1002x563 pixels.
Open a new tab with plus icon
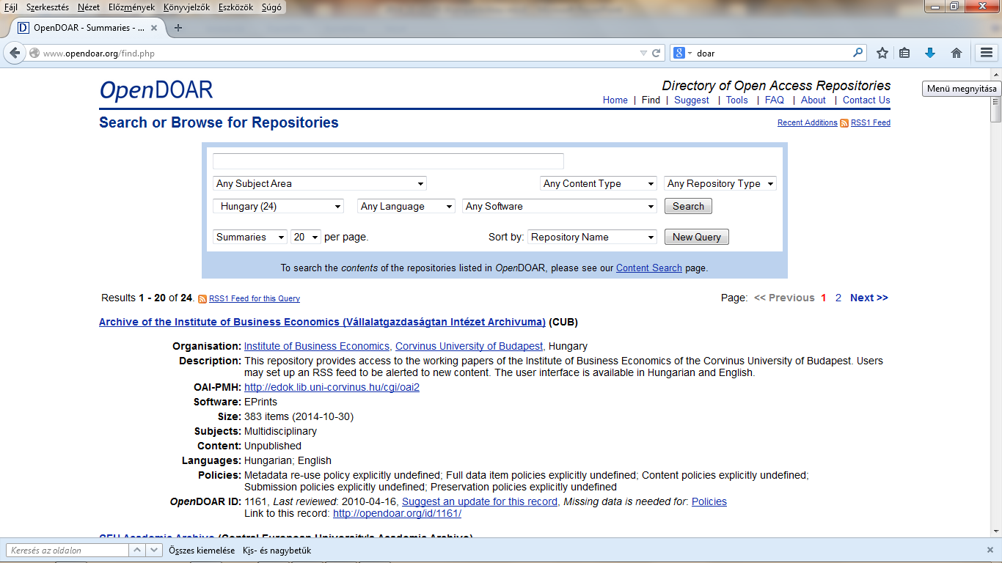click(178, 28)
